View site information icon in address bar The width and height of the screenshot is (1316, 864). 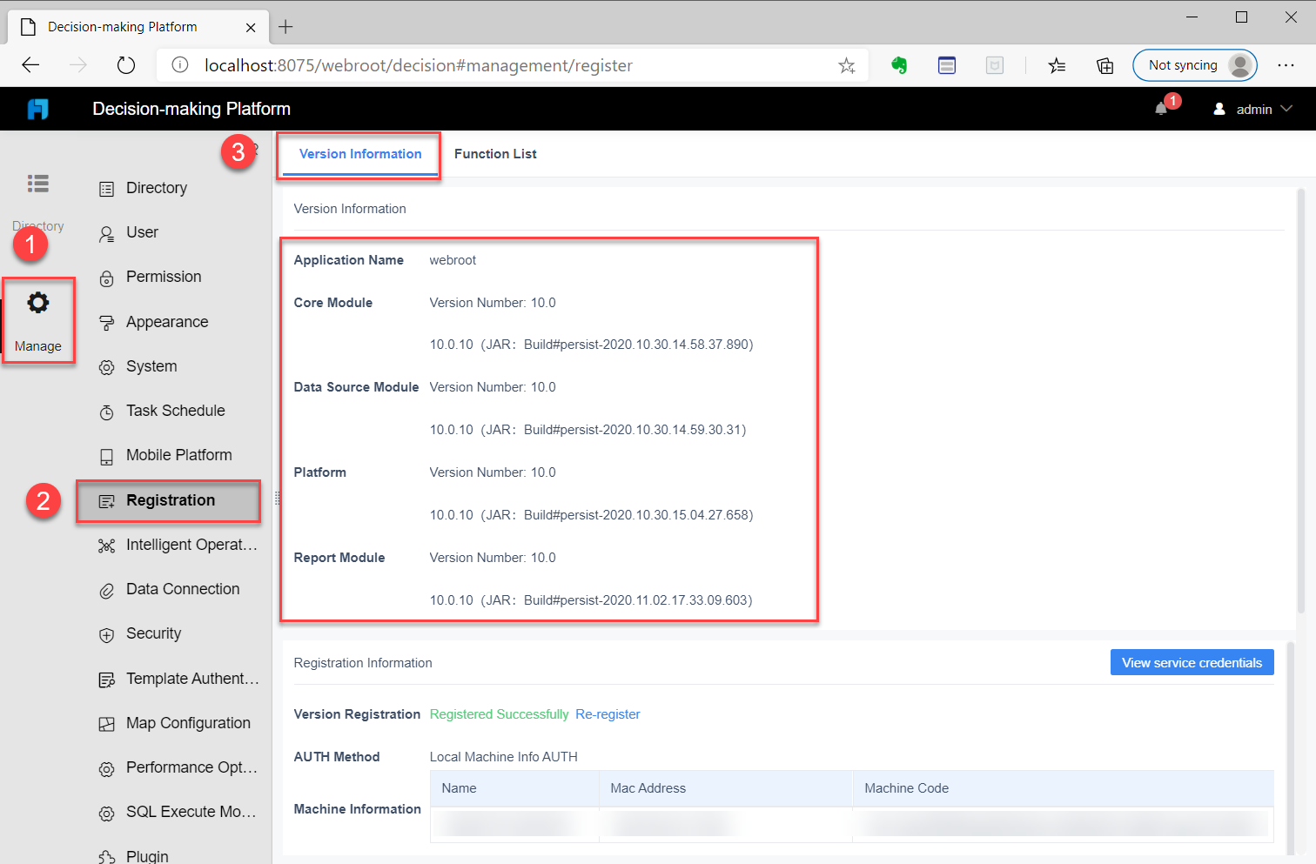180,65
